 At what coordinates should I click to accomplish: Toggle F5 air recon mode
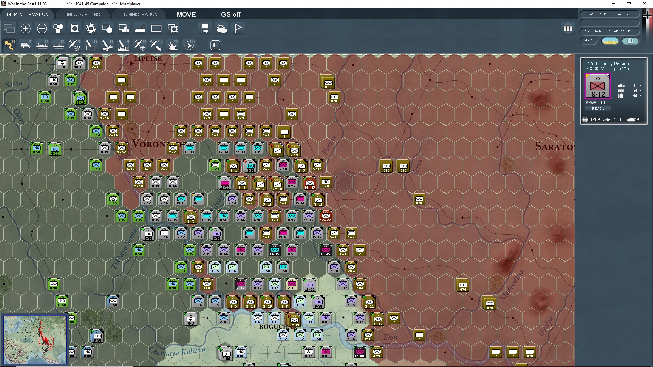[x=74, y=45]
